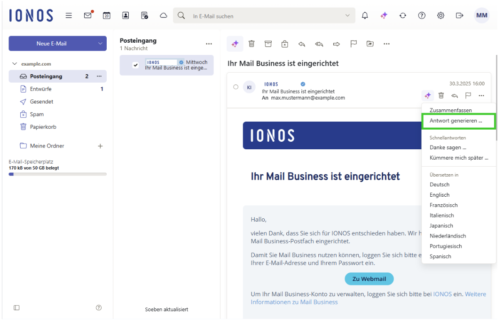This screenshot has width=503, height=323.
Task: Reply using message header arrow icon
Action: (455, 95)
